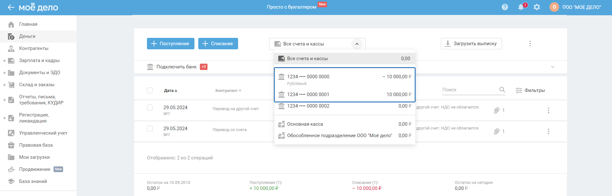The width and height of the screenshot is (612, 196).
Task: Click the Управленческий учет icon
Action: tap(11, 133)
